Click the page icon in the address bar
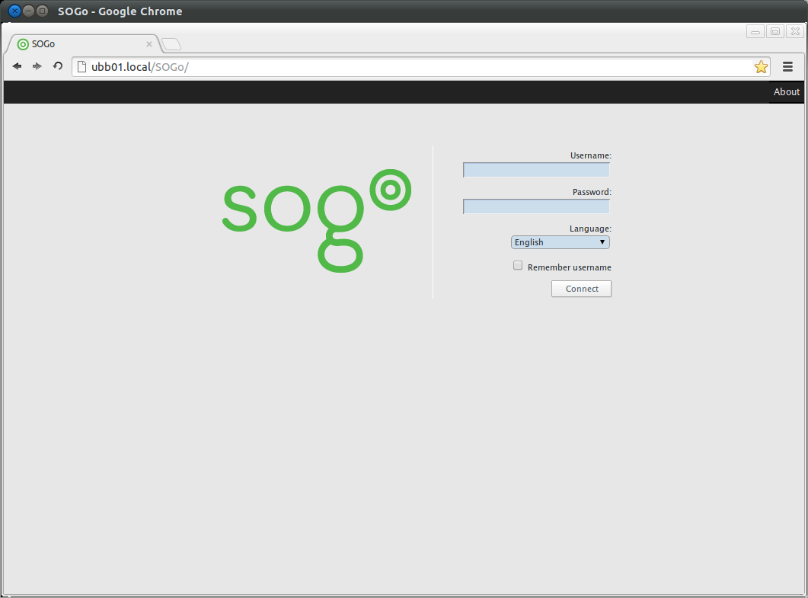 (x=81, y=66)
